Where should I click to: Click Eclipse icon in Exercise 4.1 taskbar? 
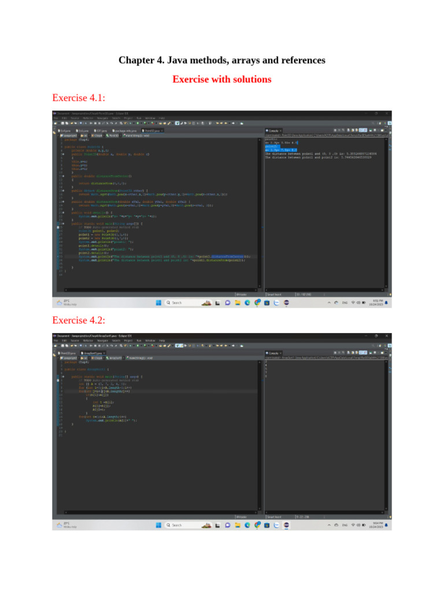[286, 302]
